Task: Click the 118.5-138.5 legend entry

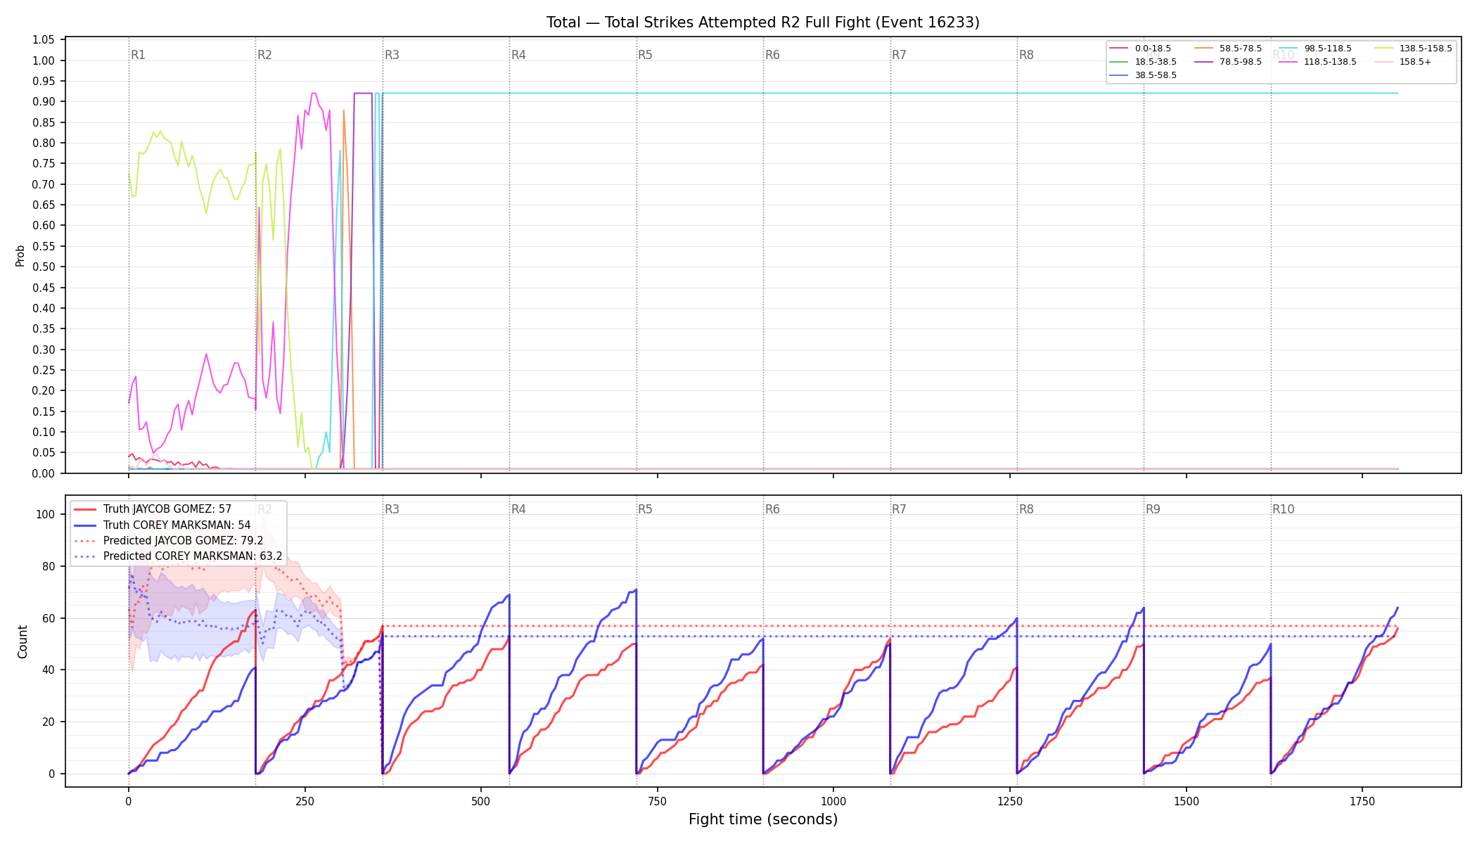Action: click(x=1318, y=62)
